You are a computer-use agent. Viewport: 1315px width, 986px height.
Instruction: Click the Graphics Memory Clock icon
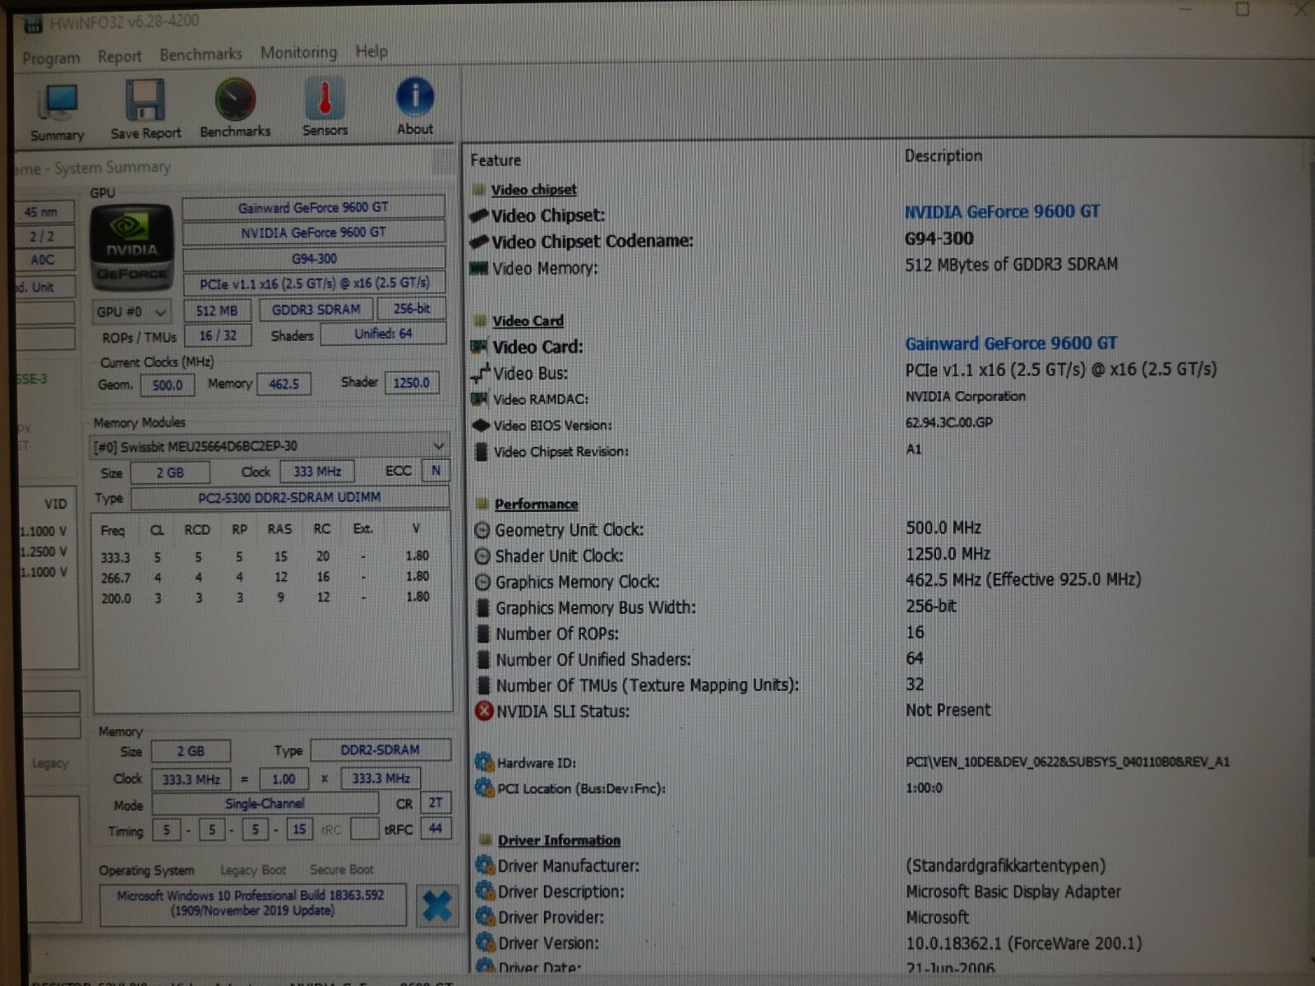pos(483,583)
